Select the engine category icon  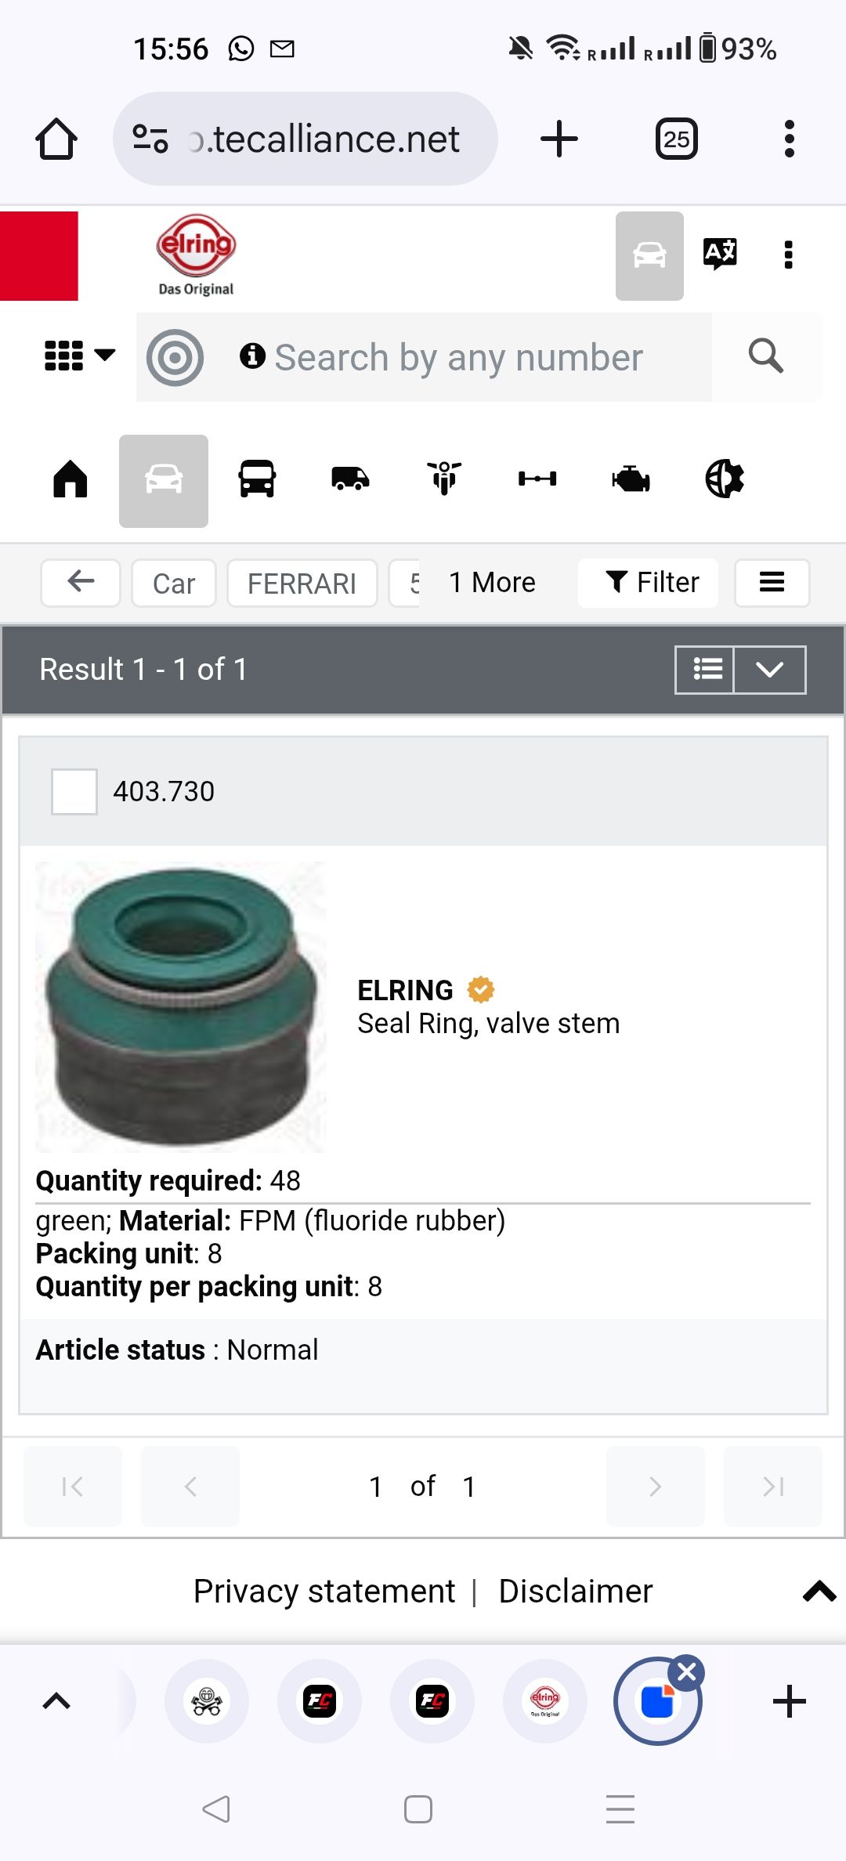tap(631, 479)
